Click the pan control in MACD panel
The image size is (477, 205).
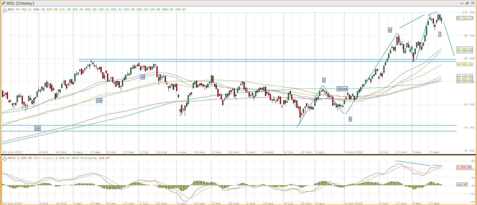point(5,159)
